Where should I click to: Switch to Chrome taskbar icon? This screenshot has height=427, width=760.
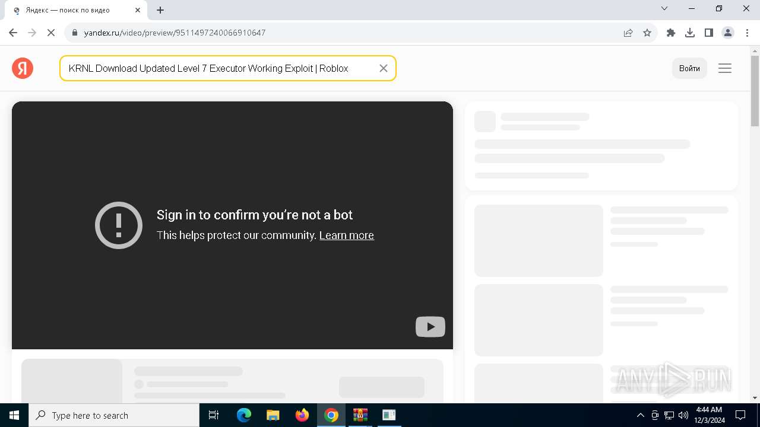pyautogui.click(x=331, y=415)
